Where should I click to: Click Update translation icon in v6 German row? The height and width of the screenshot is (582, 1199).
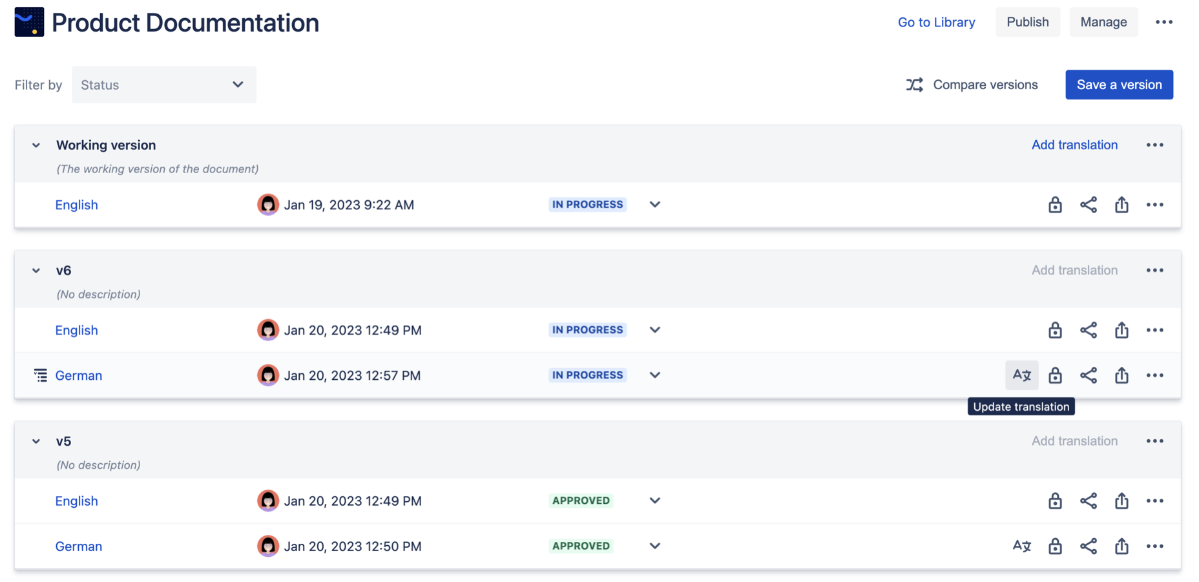click(x=1021, y=375)
